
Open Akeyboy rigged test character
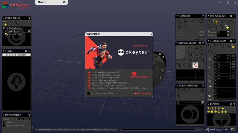(109, 83)
